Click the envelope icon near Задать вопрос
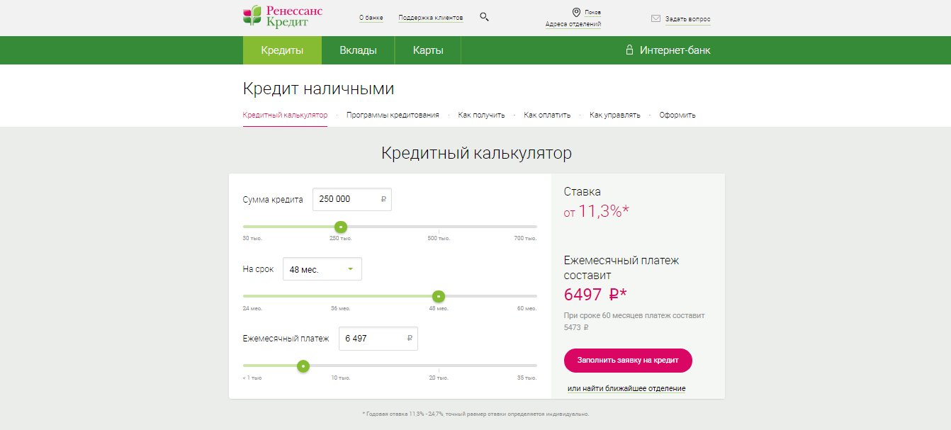Image resolution: width=951 pixels, height=430 pixels. 655,19
